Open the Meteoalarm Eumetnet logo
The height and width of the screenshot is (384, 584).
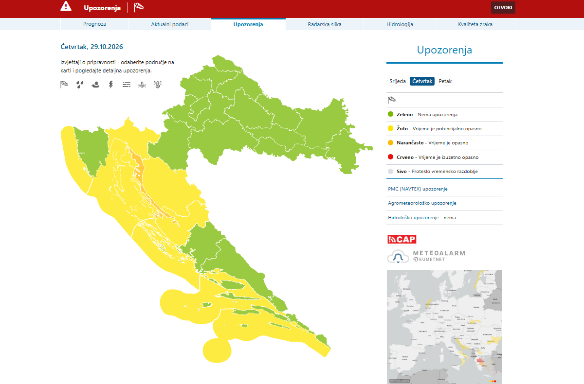[426, 256]
